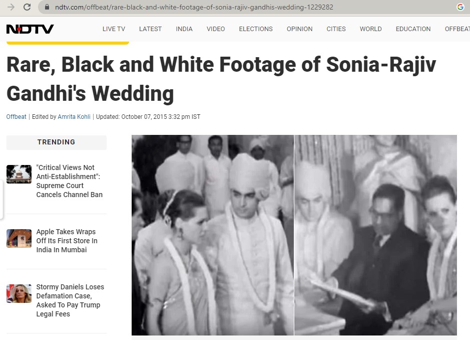This screenshot has height=340, width=470.
Task: Open the Stormy Daniels thumbnail image
Action: point(19,293)
